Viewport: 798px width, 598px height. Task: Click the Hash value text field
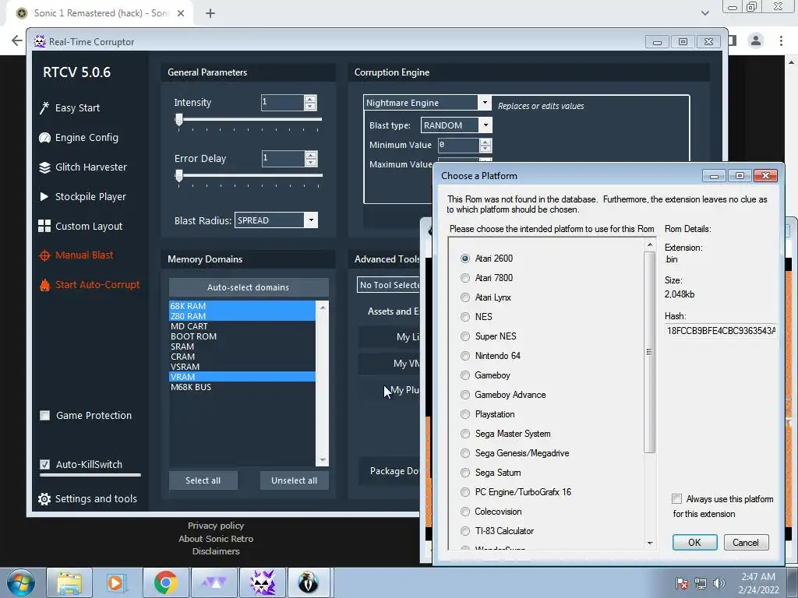[x=721, y=330]
